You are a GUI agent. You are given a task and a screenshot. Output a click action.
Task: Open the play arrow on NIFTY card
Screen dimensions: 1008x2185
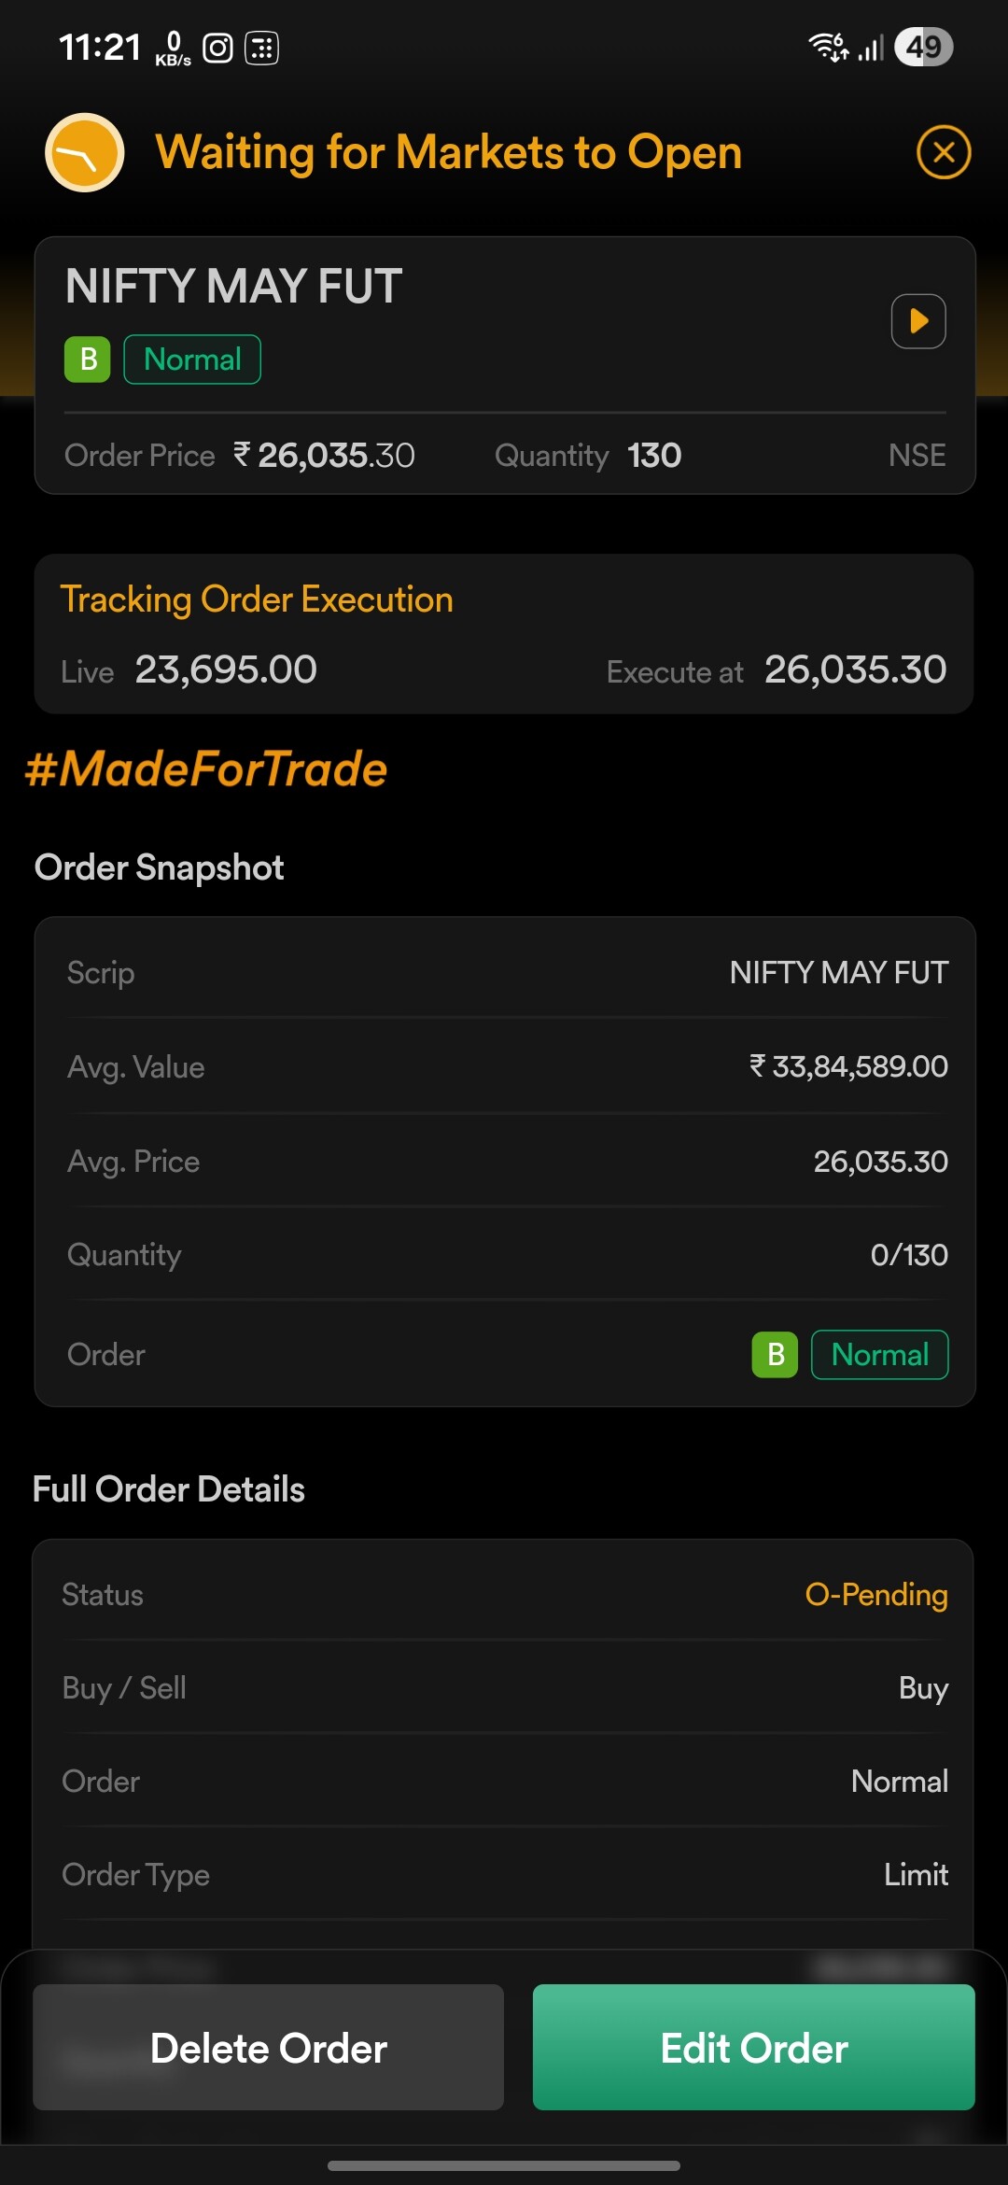[918, 321]
